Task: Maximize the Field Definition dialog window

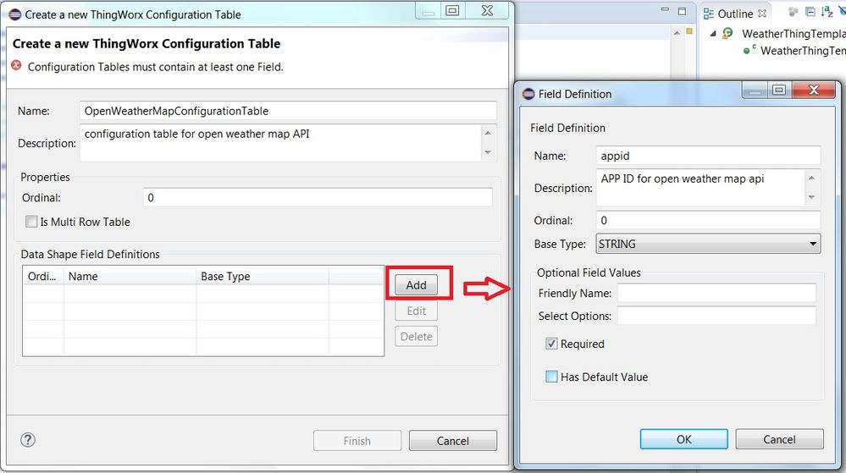Action: [x=779, y=90]
